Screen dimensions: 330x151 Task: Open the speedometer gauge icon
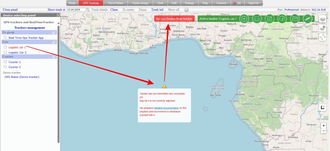(x=282, y=19)
